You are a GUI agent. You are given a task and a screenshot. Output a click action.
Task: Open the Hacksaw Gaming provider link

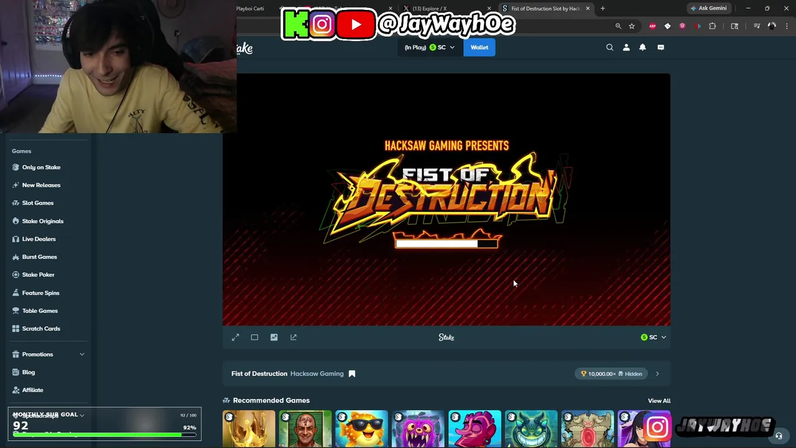(317, 374)
